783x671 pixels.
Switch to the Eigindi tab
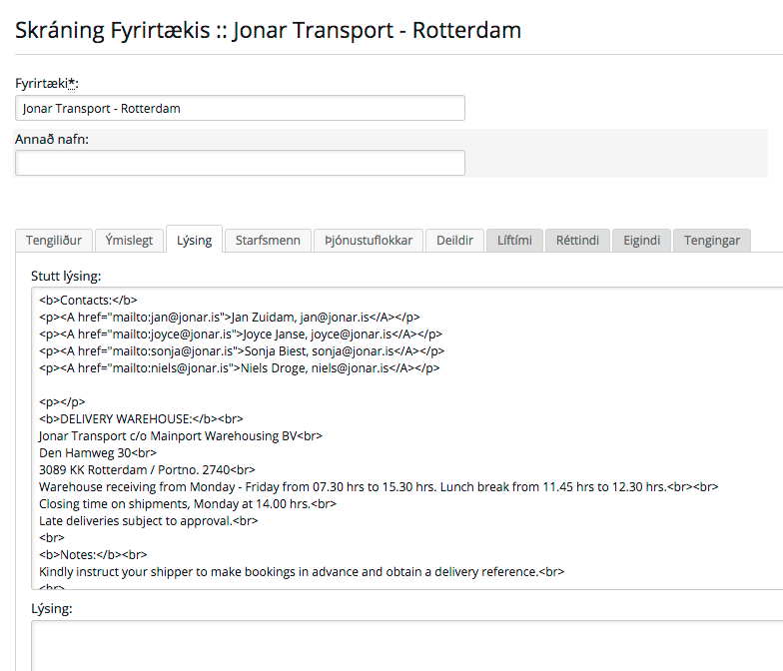641,240
